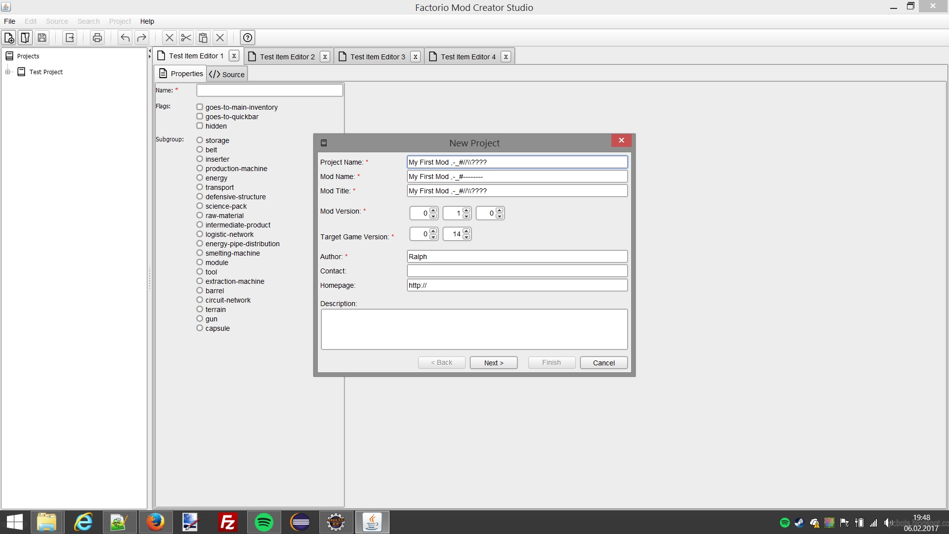Increase the Target Game Version minor spinner

tap(467, 231)
